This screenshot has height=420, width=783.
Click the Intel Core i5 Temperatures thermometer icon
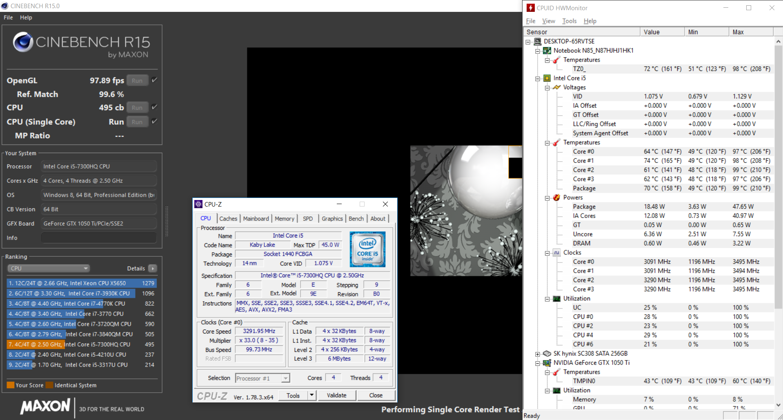click(556, 142)
